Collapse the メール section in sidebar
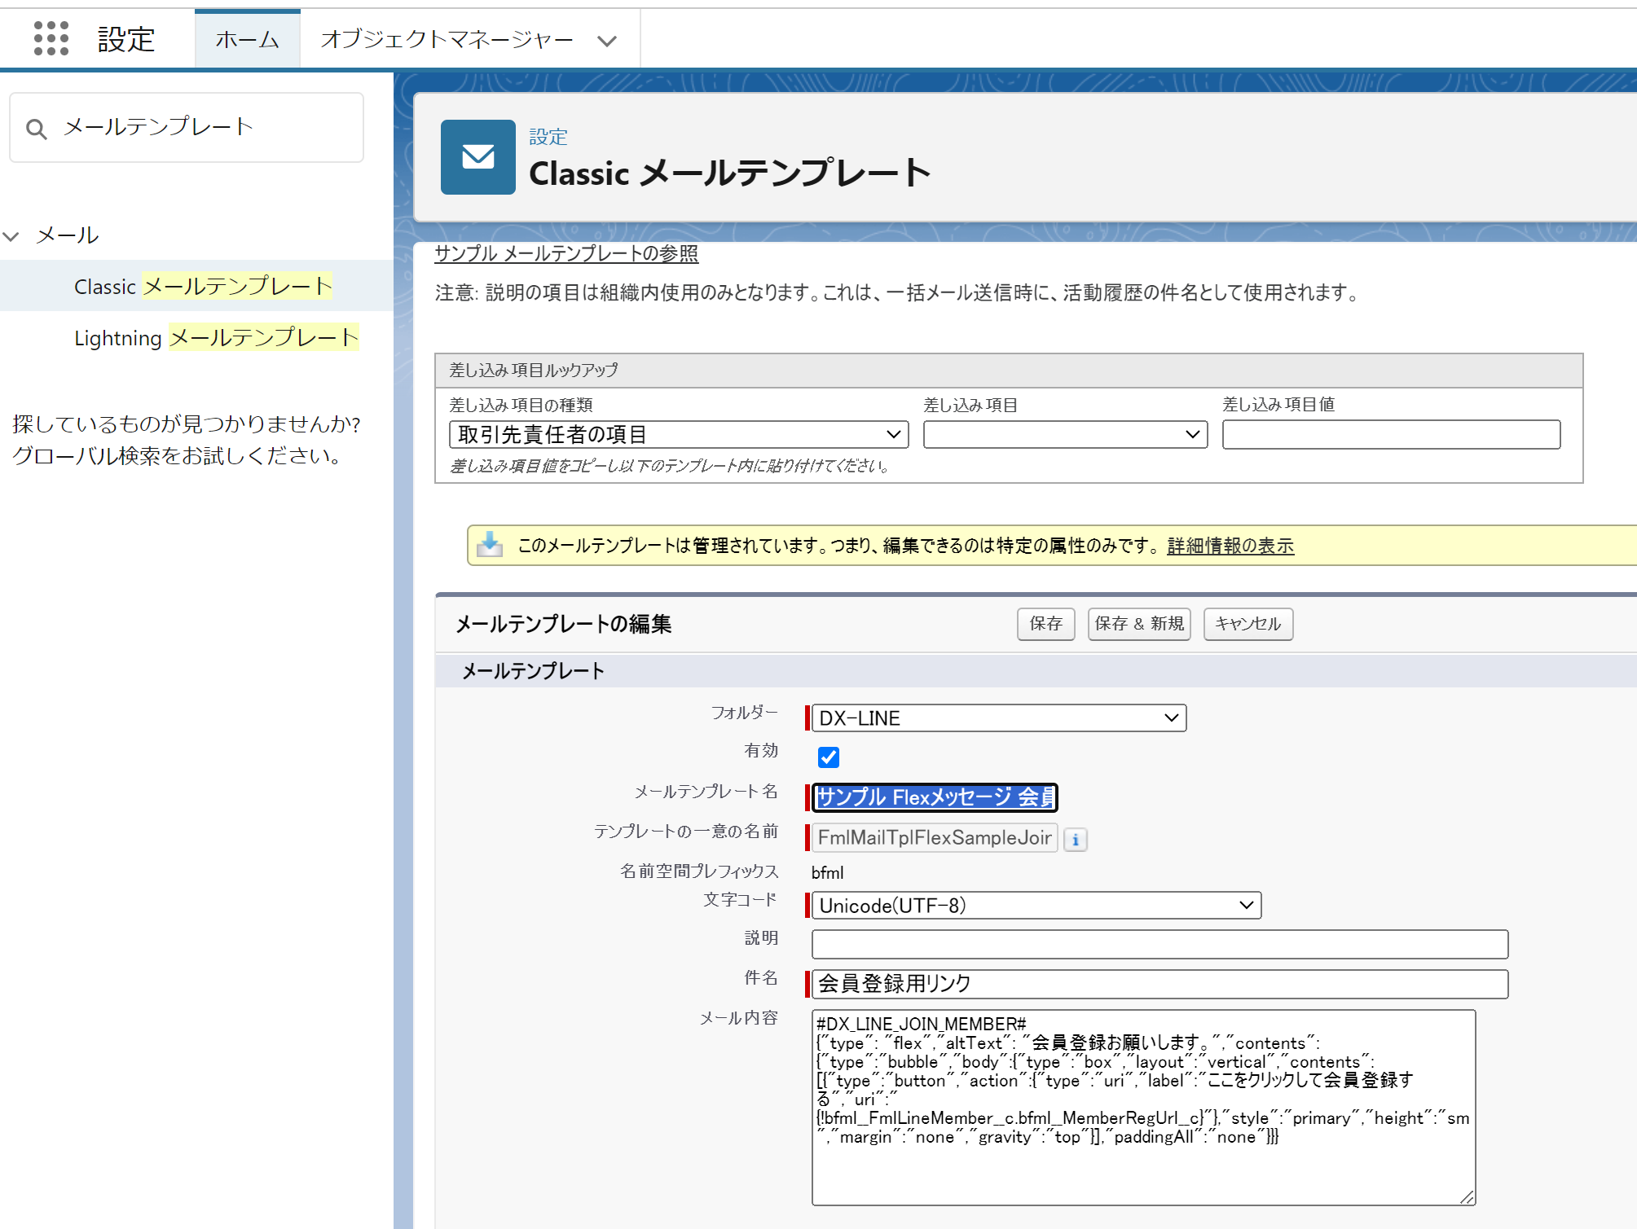This screenshot has width=1637, height=1229. (x=11, y=236)
